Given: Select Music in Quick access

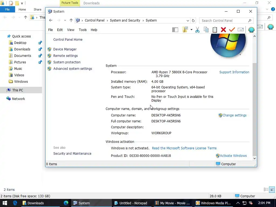Looking at the screenshot, I should pyautogui.click(x=18, y=69).
